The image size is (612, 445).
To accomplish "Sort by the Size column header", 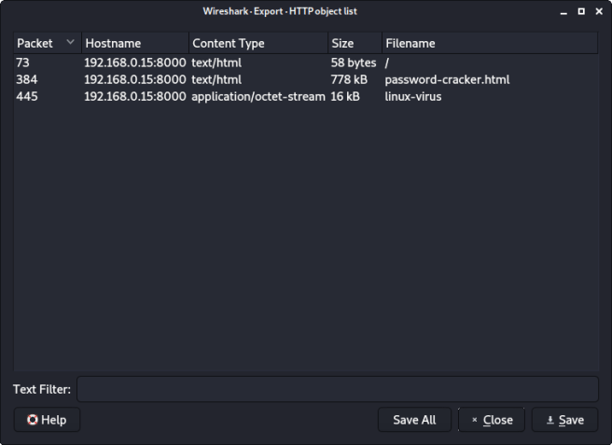I will [341, 43].
